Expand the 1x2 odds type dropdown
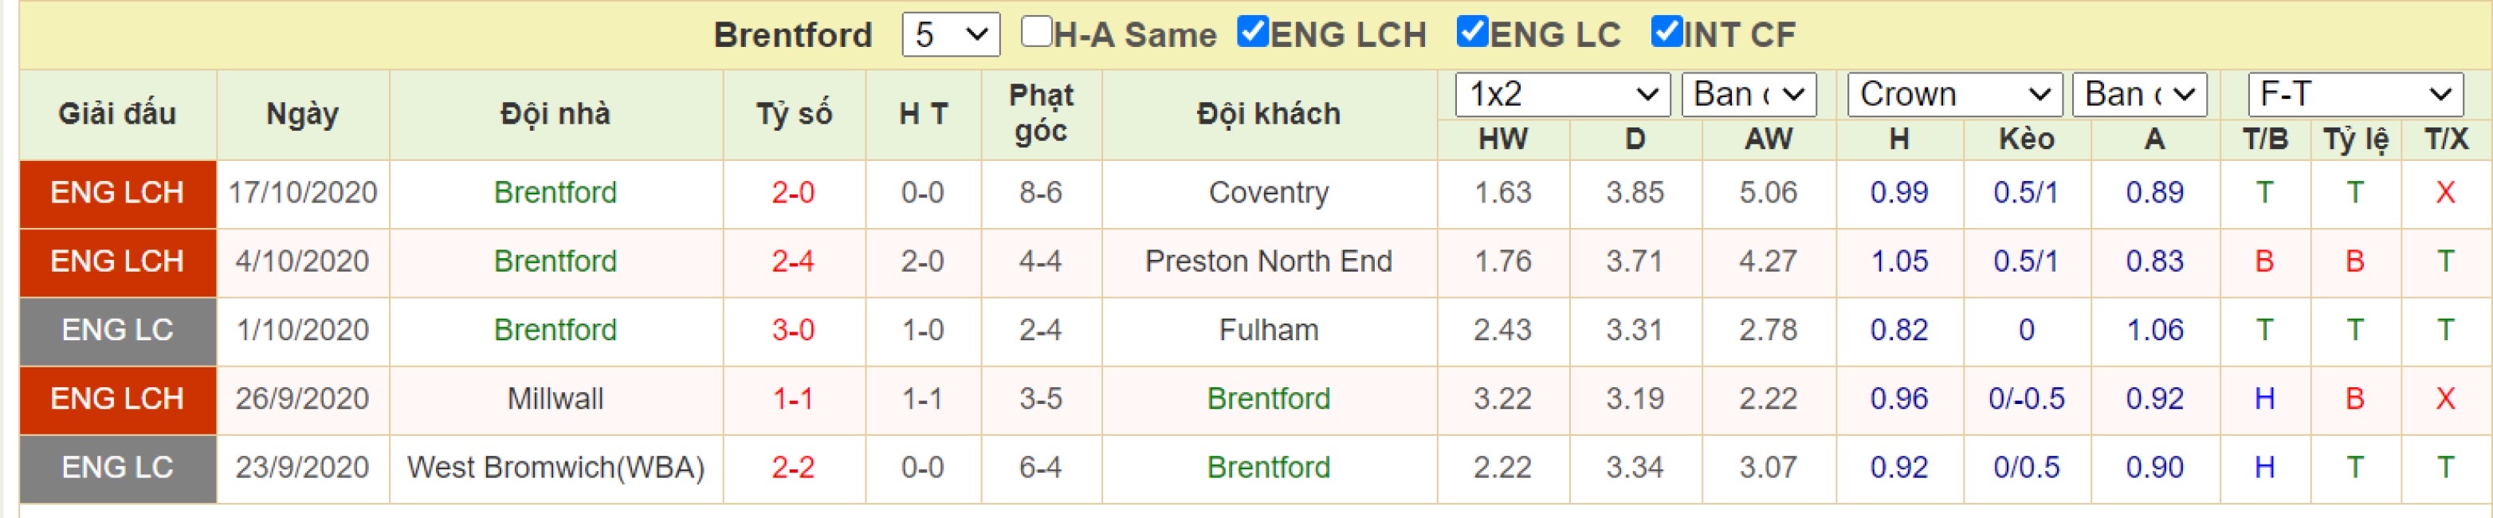The height and width of the screenshot is (518, 2493). 1562,95
